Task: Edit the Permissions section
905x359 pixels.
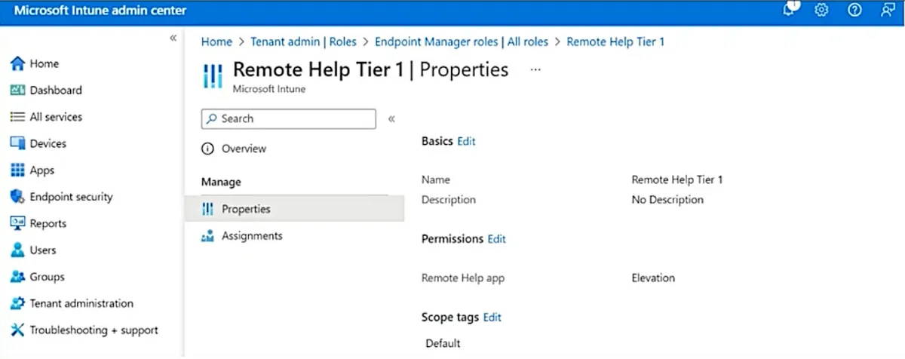Action: tap(496, 239)
